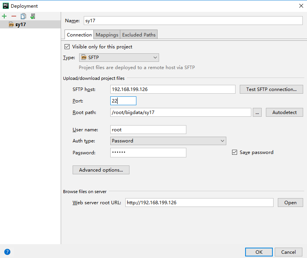
Task: Toggle Visible only for this project checkbox
Action: pyautogui.click(x=67, y=47)
